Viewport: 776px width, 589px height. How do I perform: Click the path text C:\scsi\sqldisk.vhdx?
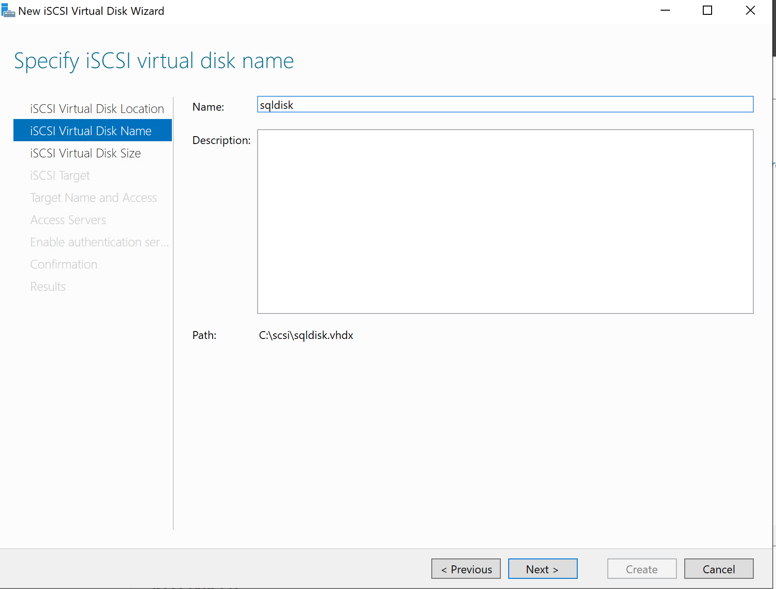tap(306, 335)
